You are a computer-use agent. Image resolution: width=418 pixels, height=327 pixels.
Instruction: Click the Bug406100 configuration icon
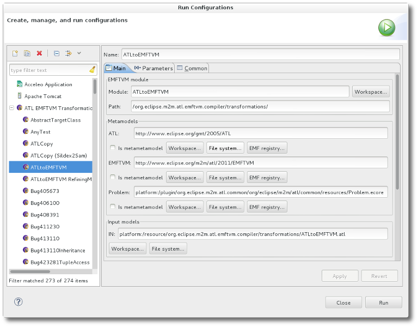coord(26,203)
